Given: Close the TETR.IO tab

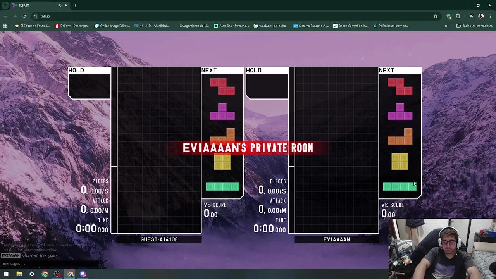Looking at the screenshot, I should 66,5.
